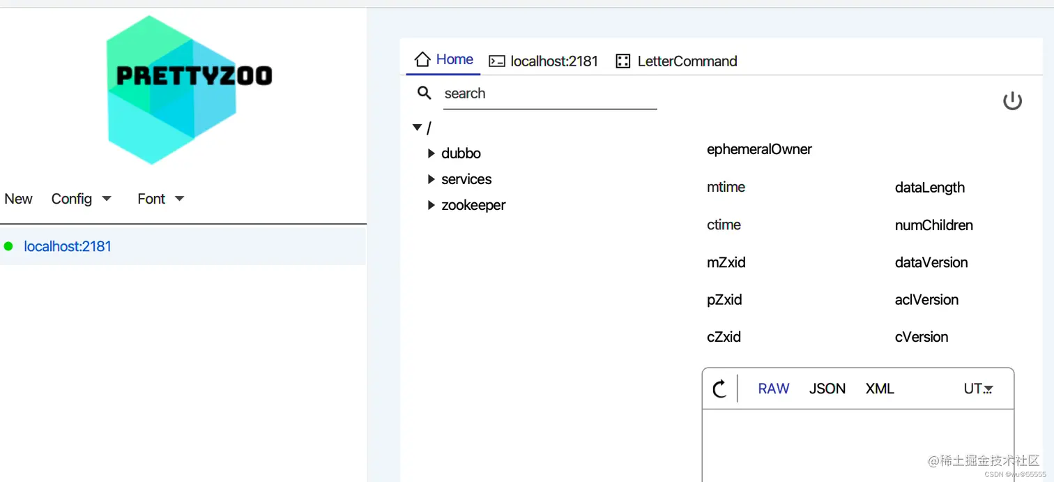Switch to the Home tab
The image size is (1054, 482).
coord(443,60)
